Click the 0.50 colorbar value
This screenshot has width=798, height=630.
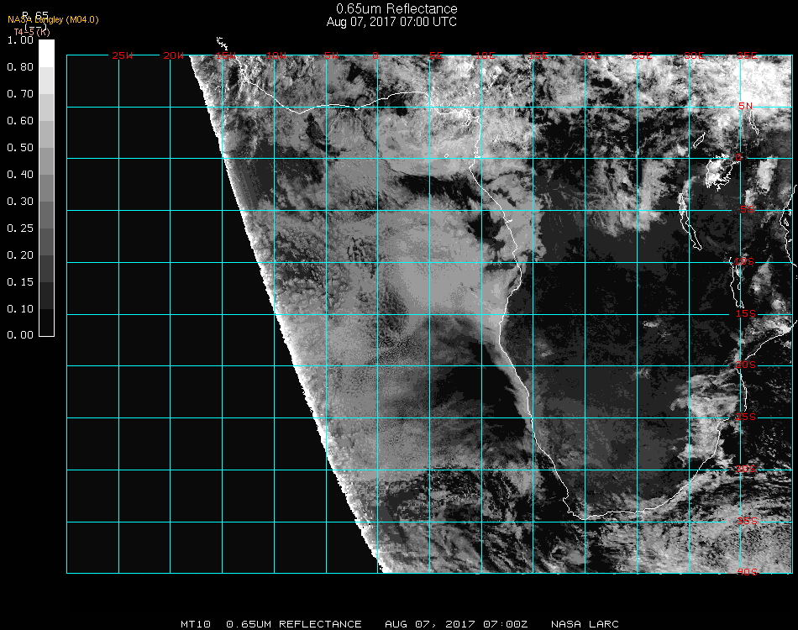(20, 148)
